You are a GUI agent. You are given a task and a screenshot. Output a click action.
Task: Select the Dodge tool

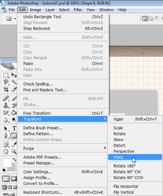tap(14, 120)
